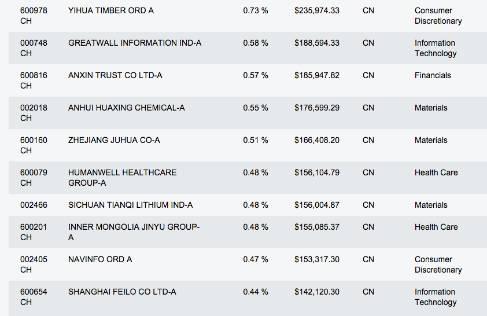This screenshot has width=487, height=316.
Task: Select ticker 002466
Action: 34,205
